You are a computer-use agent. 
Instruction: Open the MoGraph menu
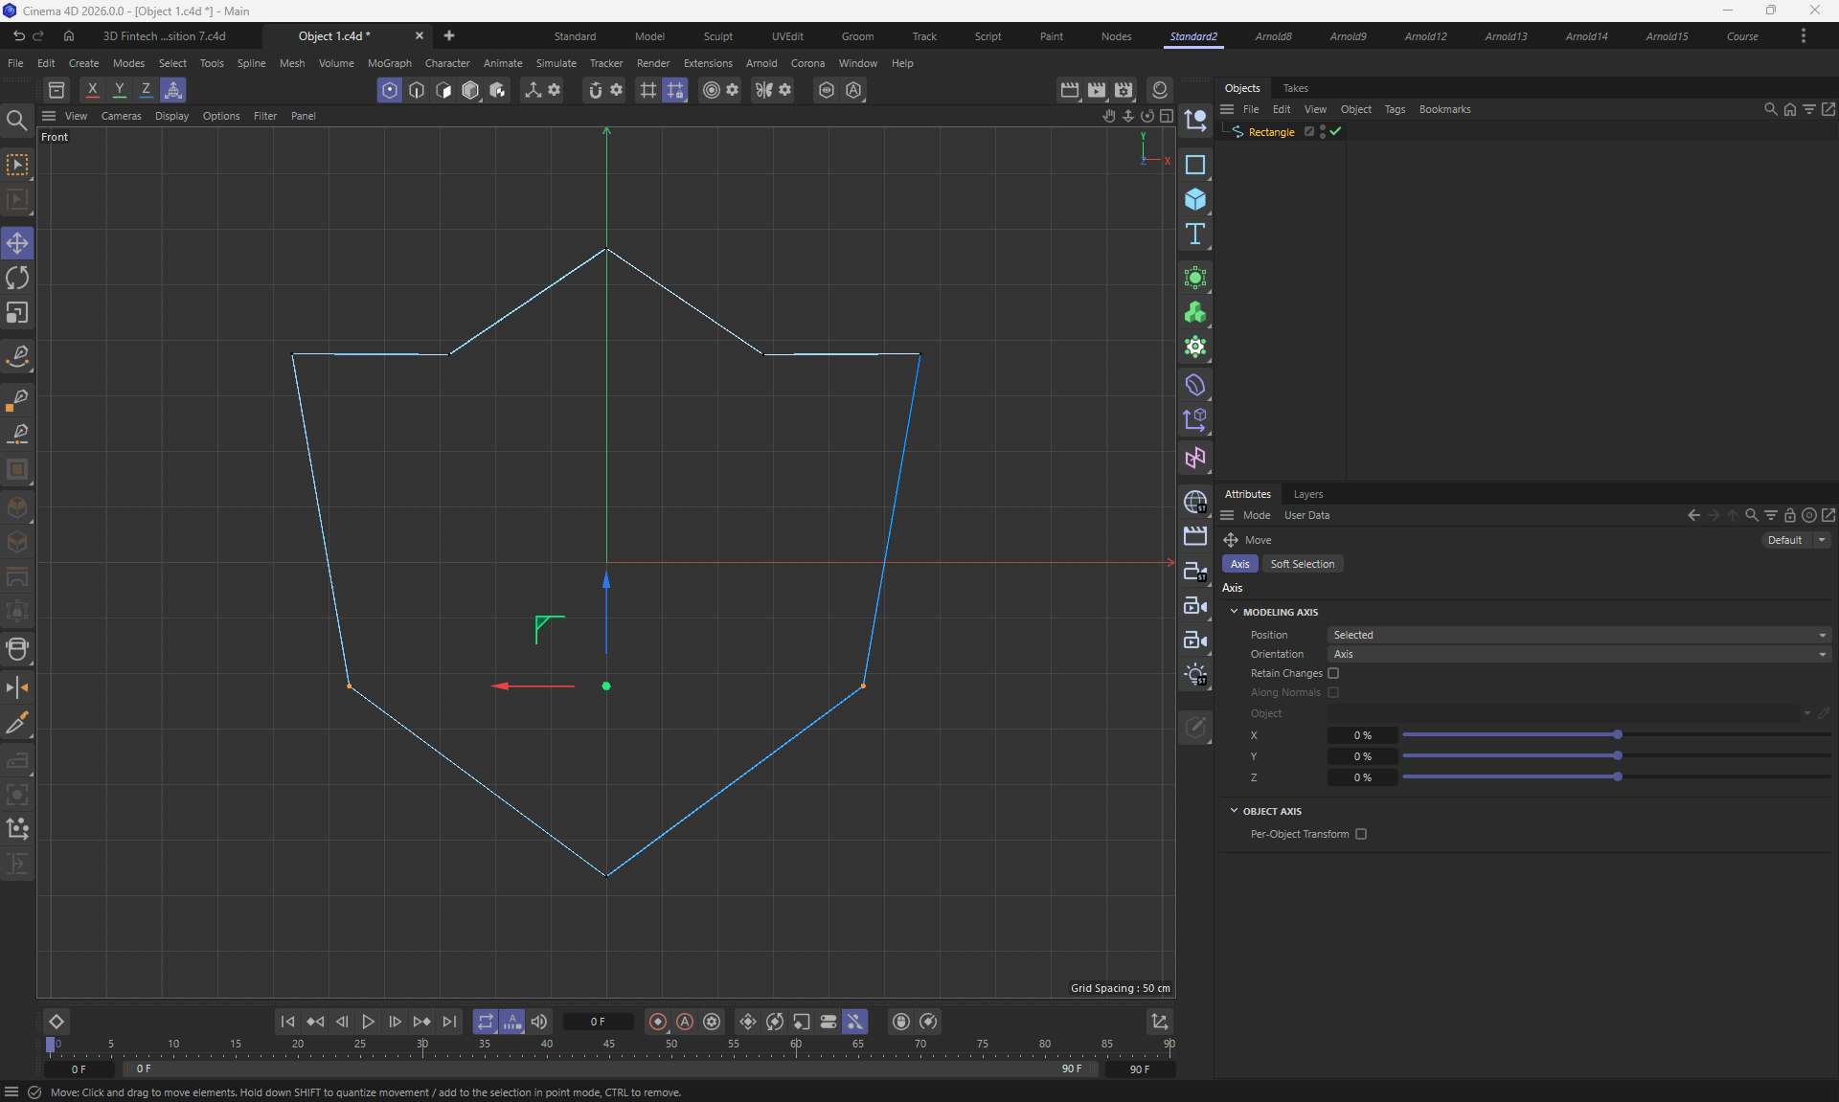(x=389, y=63)
